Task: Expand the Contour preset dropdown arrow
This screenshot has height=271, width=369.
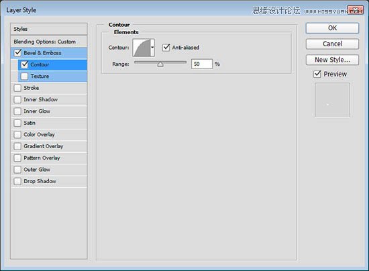Action: click(x=152, y=48)
